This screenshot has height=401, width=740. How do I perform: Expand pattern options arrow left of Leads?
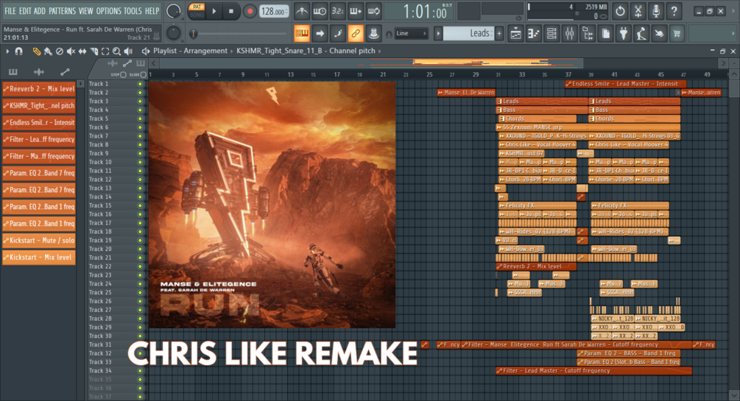point(438,33)
